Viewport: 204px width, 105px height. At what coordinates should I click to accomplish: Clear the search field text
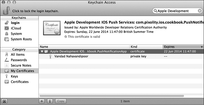(x=200, y=11)
